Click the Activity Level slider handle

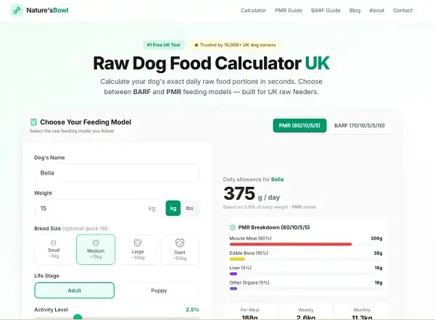(x=78, y=317)
